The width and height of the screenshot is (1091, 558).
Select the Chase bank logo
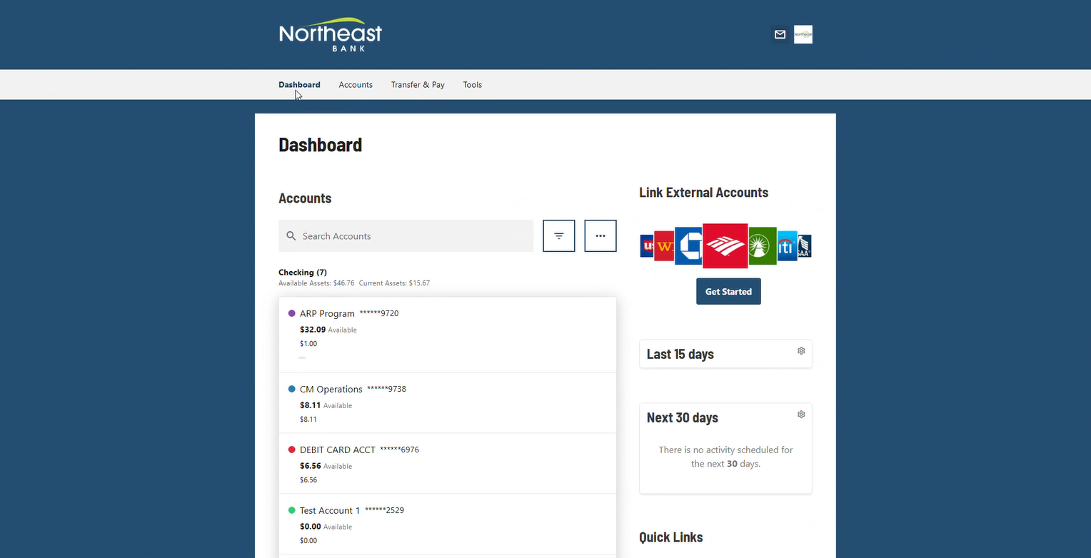[688, 246]
